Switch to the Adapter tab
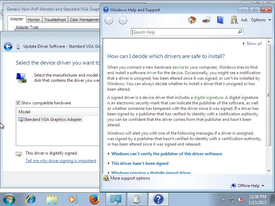The image size is (275, 206). [x=17, y=19]
